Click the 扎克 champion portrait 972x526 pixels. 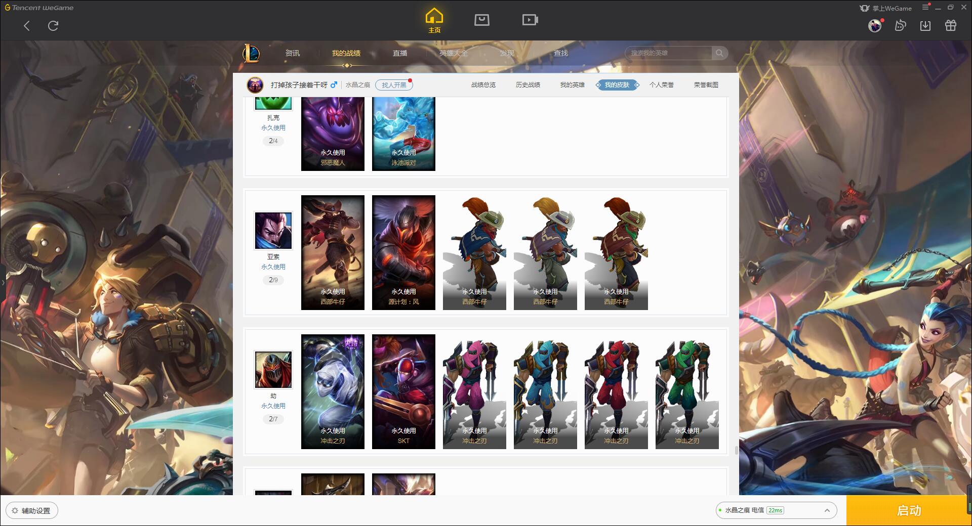coord(273,103)
